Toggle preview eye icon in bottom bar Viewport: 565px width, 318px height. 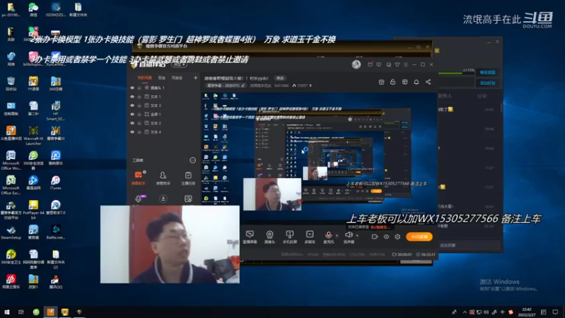click(386, 237)
